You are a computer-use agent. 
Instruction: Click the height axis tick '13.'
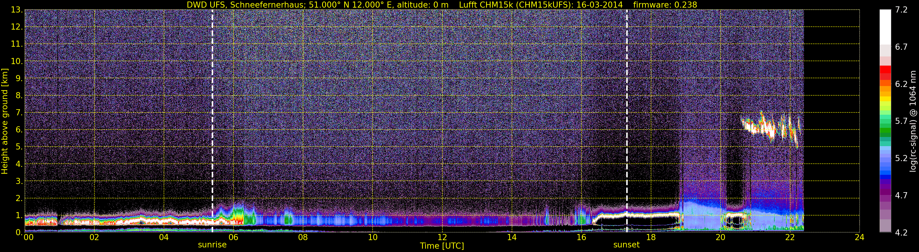pyautogui.click(x=17, y=10)
